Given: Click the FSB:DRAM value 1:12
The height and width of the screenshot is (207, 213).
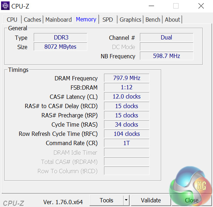Looking at the screenshot, I should (127, 87).
